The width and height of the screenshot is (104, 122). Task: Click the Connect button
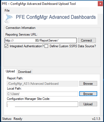[87, 40]
